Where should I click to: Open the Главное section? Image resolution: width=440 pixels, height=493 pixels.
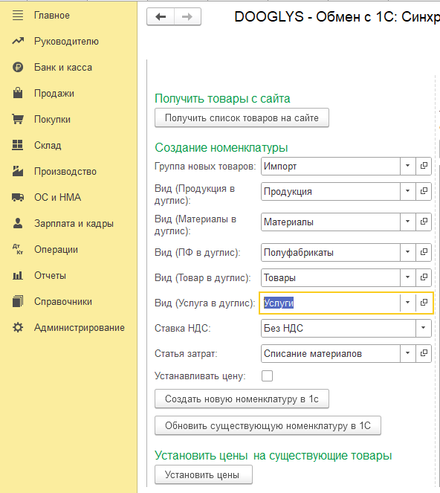click(x=52, y=16)
